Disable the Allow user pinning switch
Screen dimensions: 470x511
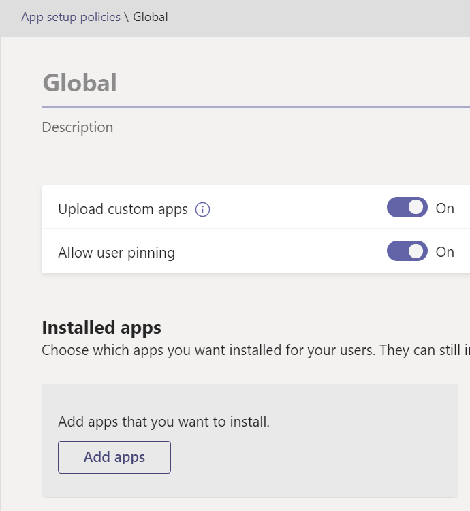pos(407,251)
